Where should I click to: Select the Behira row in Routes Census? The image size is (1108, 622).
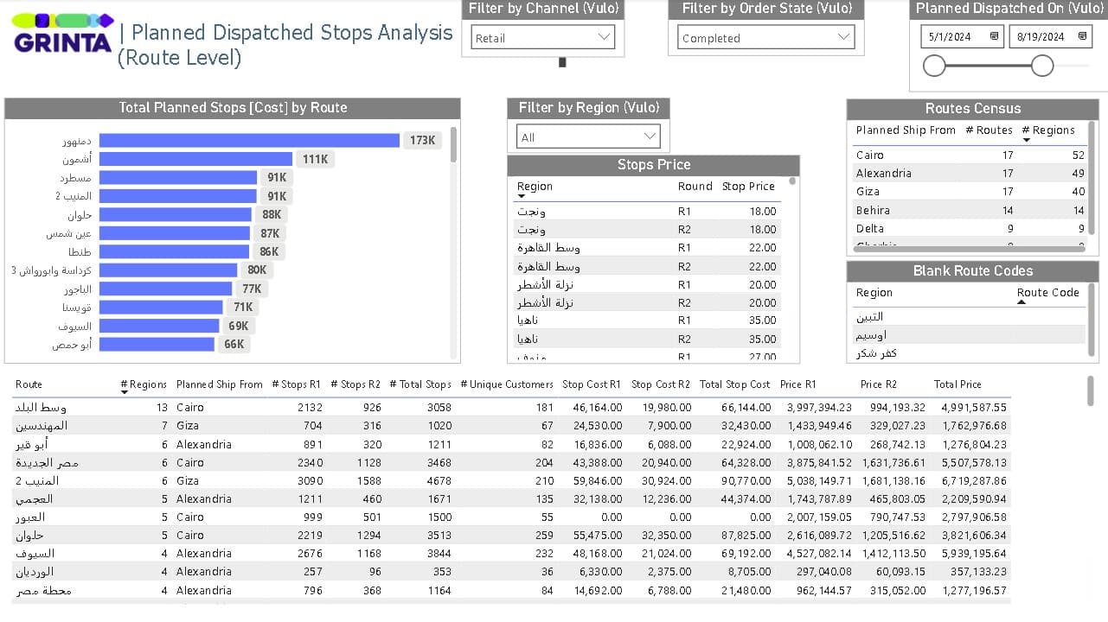click(x=969, y=210)
